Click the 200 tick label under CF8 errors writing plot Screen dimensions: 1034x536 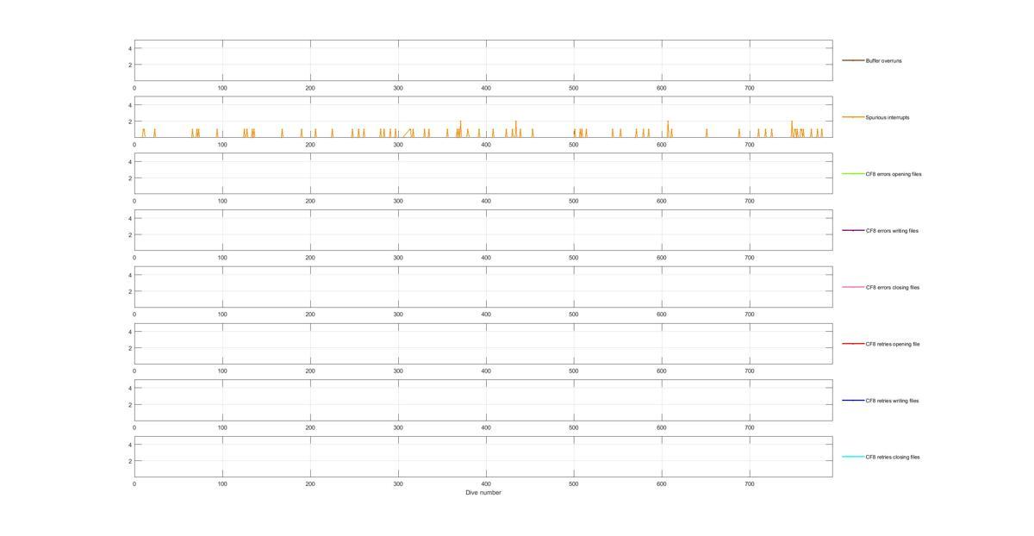pyautogui.click(x=310, y=258)
